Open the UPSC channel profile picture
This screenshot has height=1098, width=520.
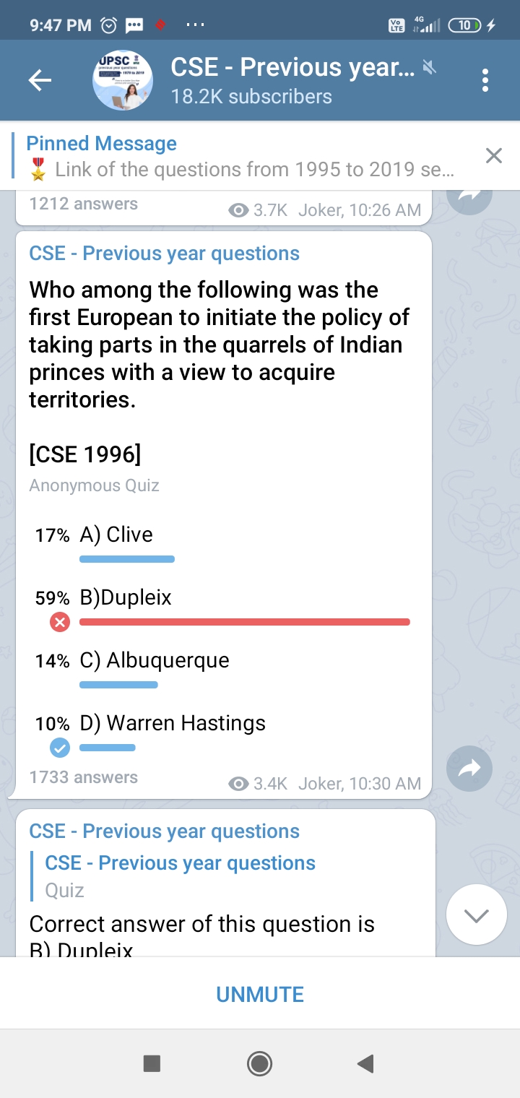coord(123,81)
